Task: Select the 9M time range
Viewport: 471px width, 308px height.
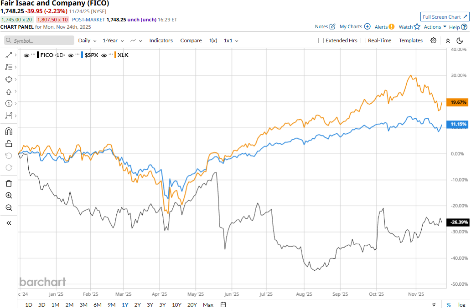Action: (x=111, y=305)
